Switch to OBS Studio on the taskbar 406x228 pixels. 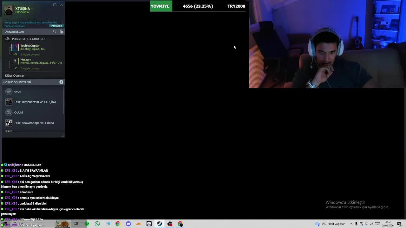[x=170, y=224]
